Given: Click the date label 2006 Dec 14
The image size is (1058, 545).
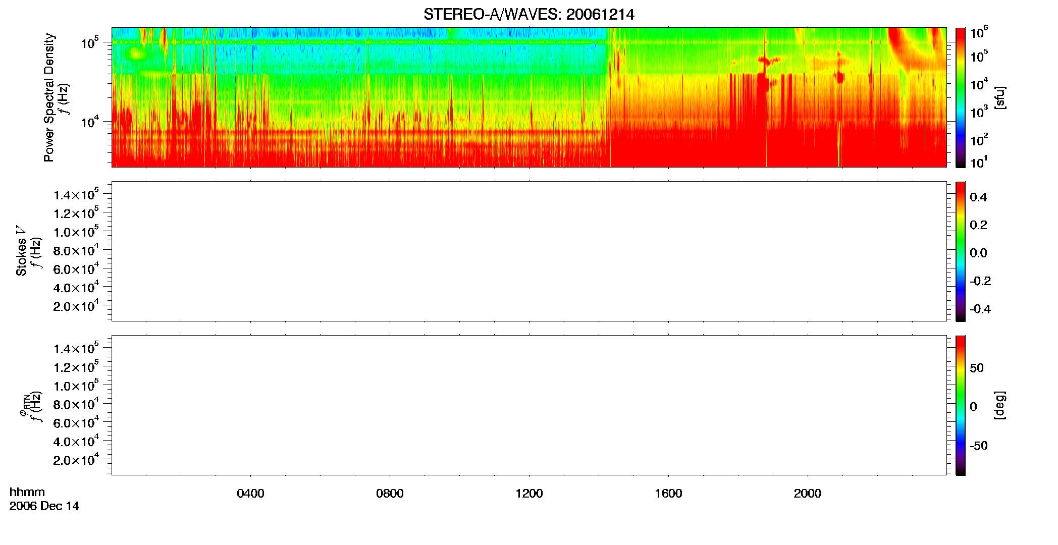Looking at the screenshot, I should point(44,506).
